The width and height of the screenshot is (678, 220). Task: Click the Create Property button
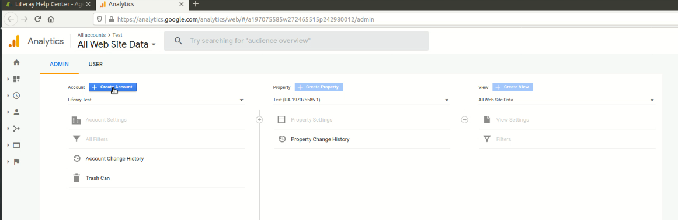tap(319, 87)
